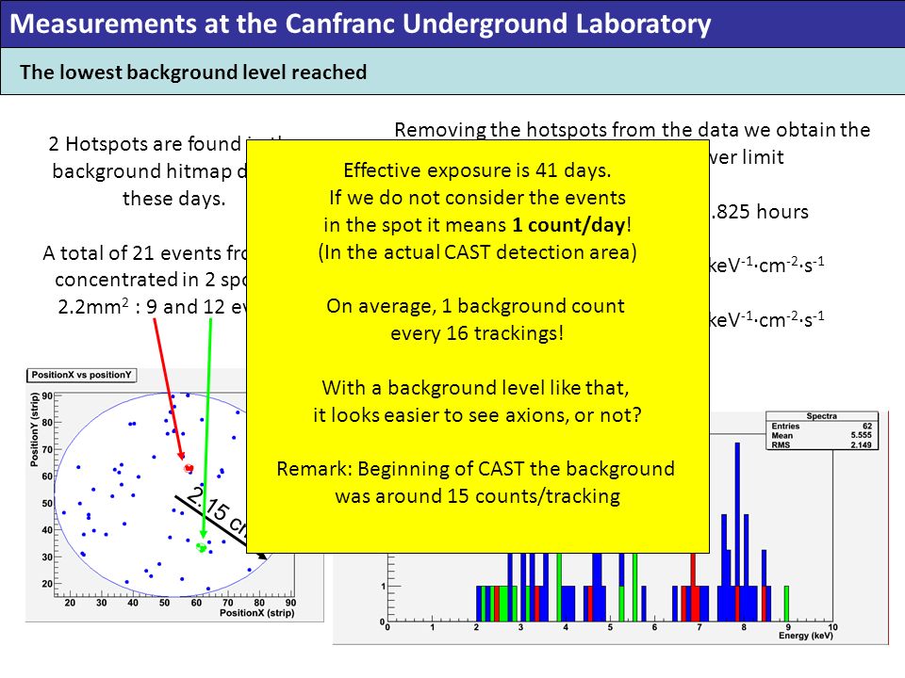905x678 pixels.
Task: Click the 'A total of 21 events' line
Action: 144,252
